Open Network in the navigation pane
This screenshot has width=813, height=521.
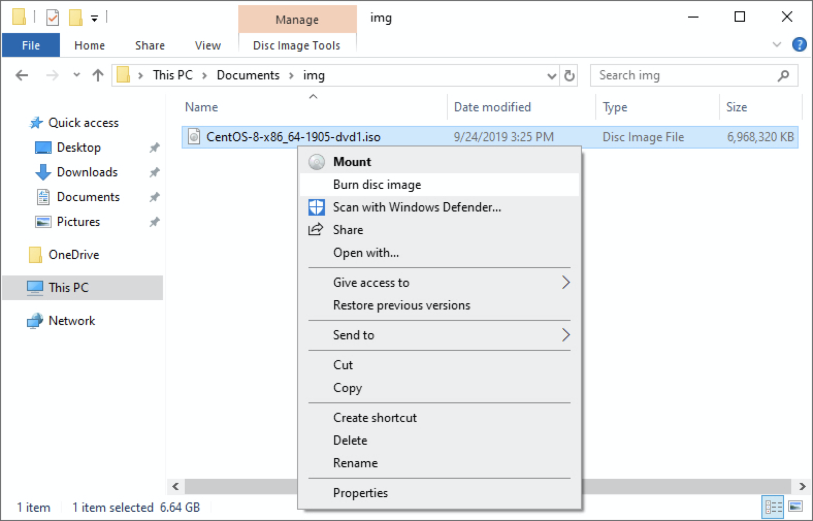pyautogui.click(x=72, y=321)
